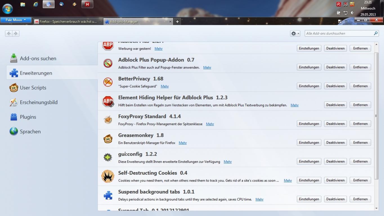Click the Adblock Plus Popup-Addon icon
The height and width of the screenshot is (216, 384).
(108, 63)
